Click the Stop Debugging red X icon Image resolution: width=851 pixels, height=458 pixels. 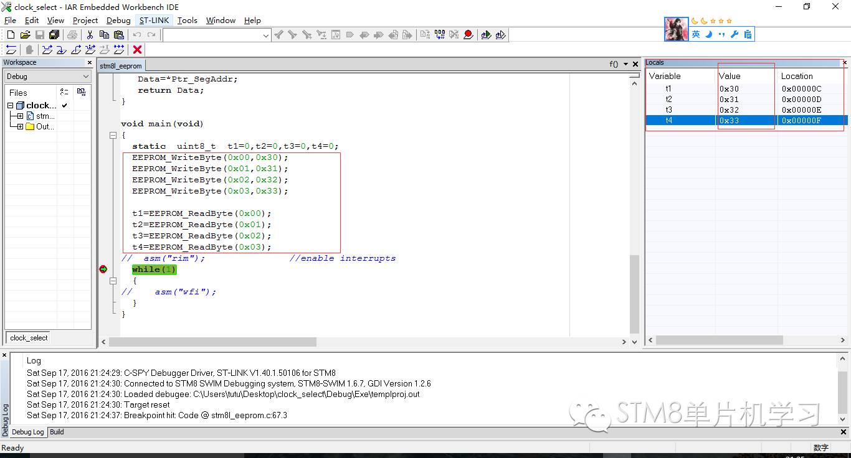point(138,50)
